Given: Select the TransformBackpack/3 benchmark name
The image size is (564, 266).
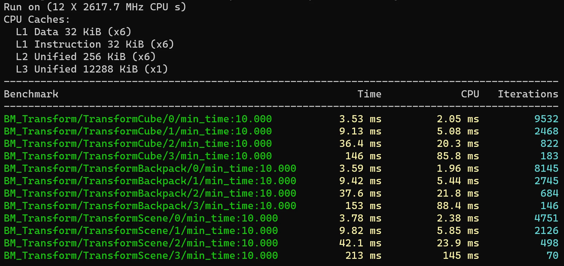Looking at the screenshot, I should tap(150, 206).
